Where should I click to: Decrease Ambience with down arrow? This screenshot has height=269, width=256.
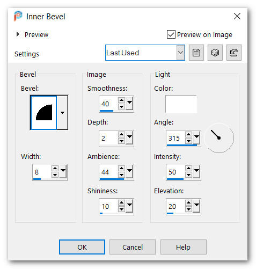click(121, 175)
